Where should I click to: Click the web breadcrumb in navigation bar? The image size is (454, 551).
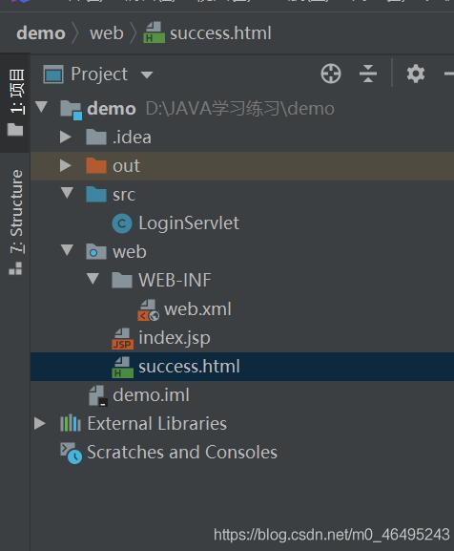coord(106,33)
